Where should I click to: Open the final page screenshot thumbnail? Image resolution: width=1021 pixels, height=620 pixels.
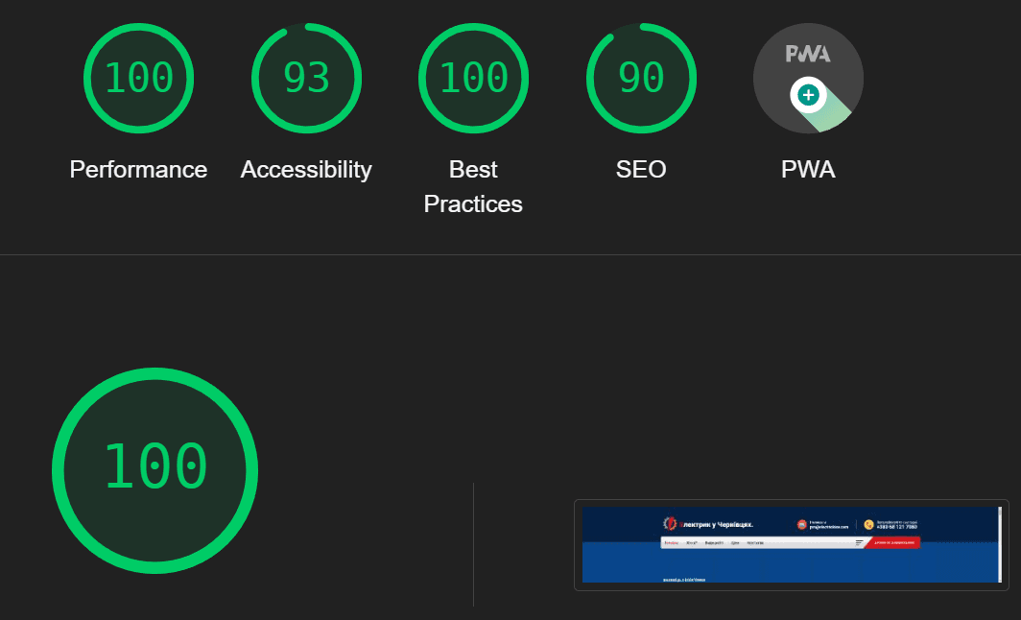791,545
